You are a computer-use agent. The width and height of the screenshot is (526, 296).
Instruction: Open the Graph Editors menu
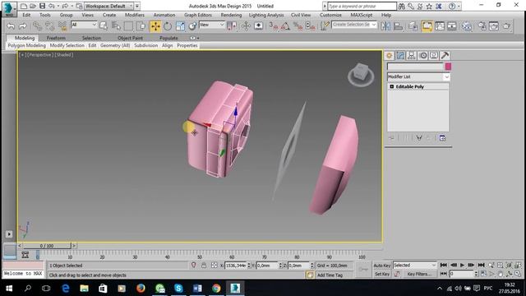(198, 15)
